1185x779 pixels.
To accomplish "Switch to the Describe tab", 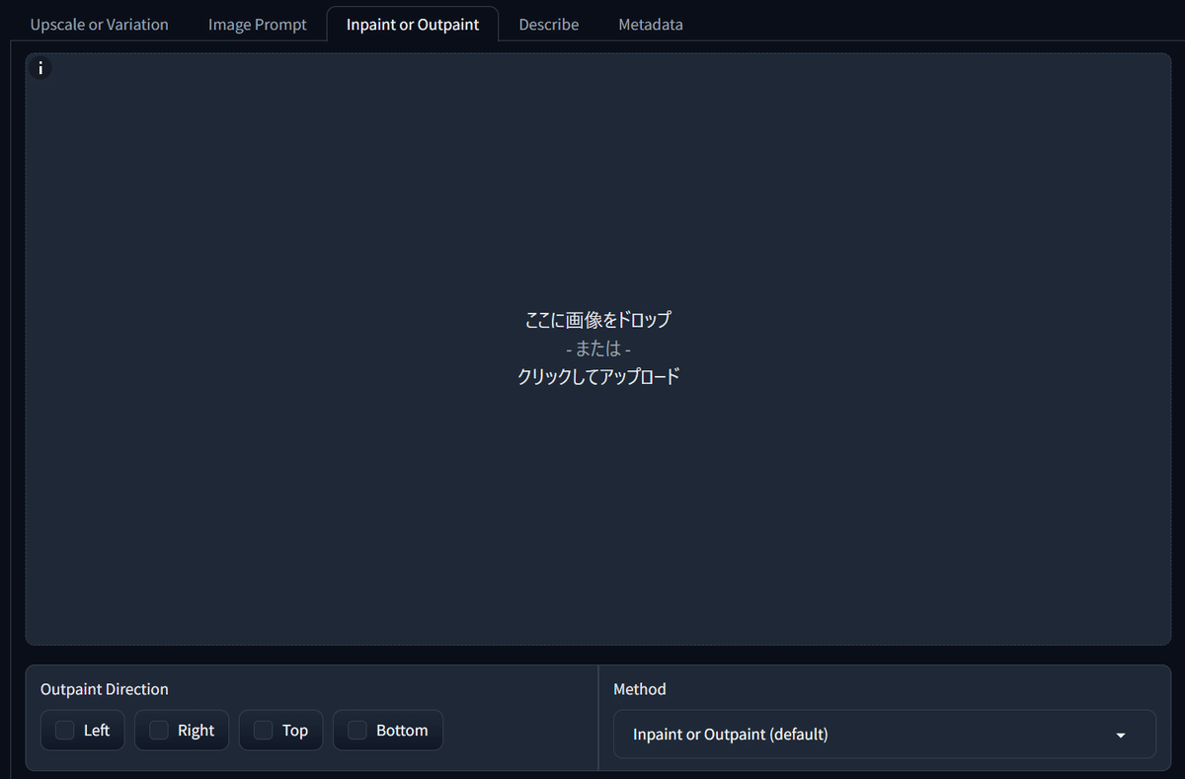I will click(548, 24).
